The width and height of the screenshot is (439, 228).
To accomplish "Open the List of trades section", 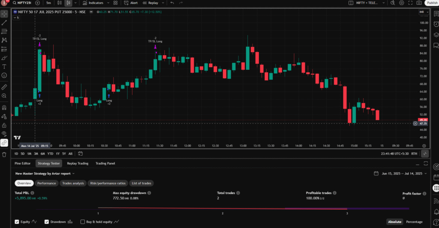I will [141, 183].
